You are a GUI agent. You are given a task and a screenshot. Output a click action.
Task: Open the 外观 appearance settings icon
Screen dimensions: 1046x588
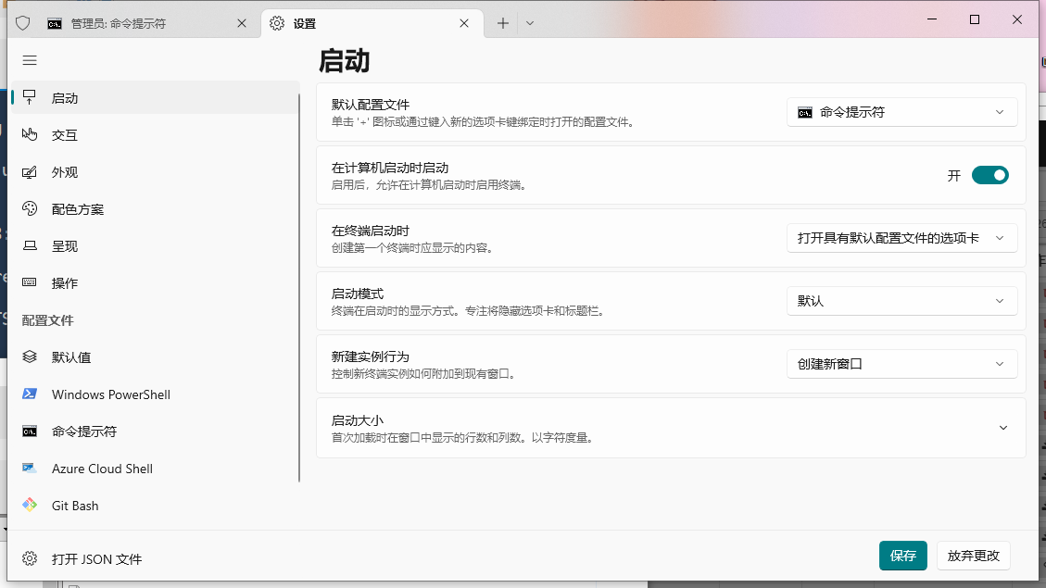(30, 171)
